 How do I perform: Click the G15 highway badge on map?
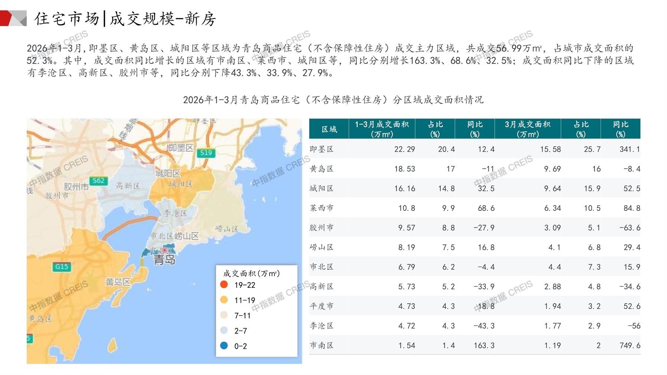[x=61, y=267]
